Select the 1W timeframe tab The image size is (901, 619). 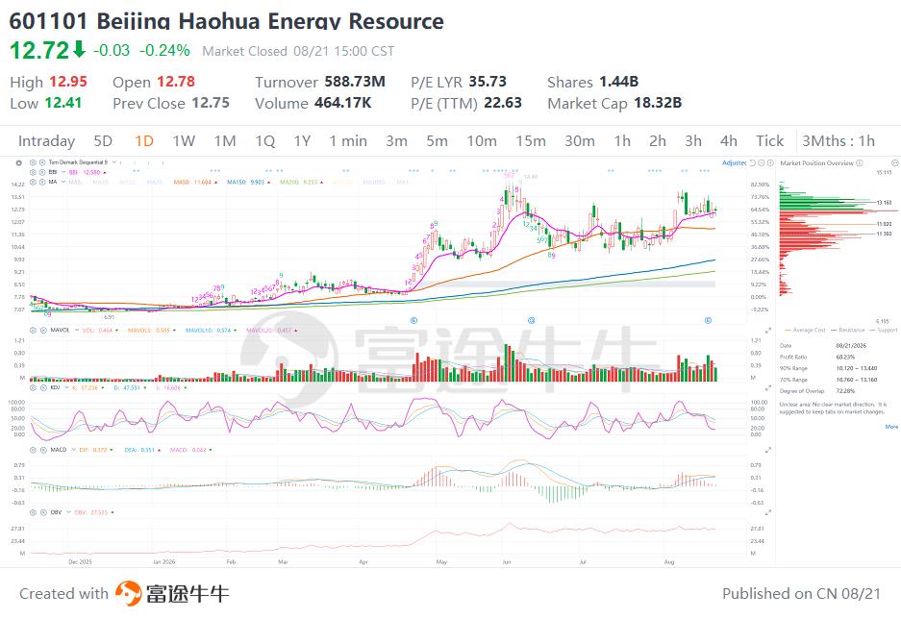(184, 141)
